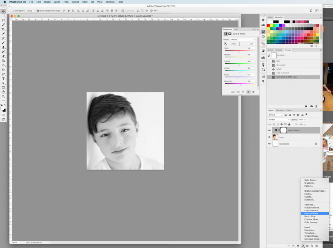
Task: Open the Layers panel menu
Action: pos(321,110)
